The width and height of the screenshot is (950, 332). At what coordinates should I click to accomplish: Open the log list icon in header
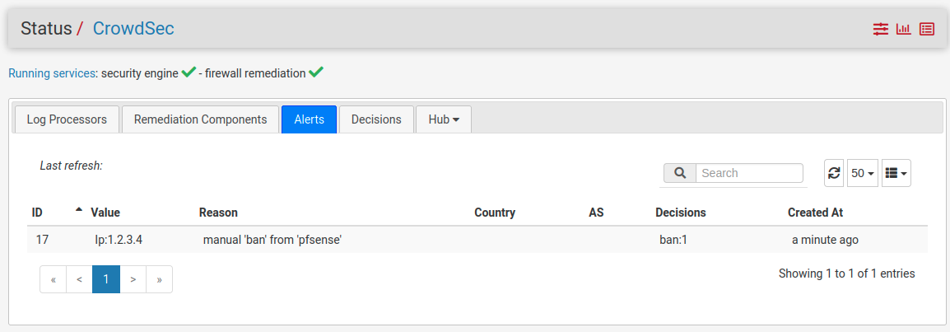click(927, 29)
